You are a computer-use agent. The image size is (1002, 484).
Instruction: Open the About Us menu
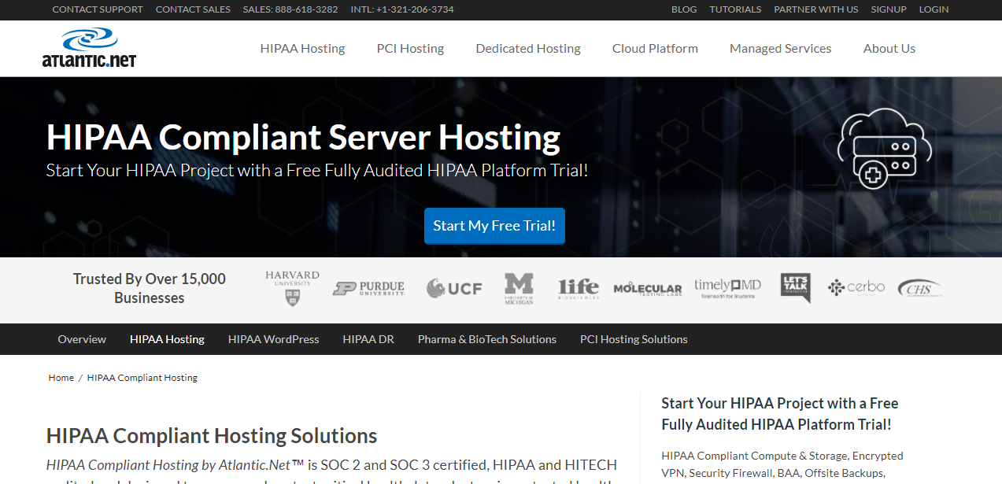point(889,48)
